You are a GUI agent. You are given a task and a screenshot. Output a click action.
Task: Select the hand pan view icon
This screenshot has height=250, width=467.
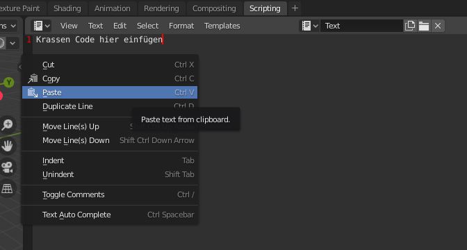[x=7, y=146]
